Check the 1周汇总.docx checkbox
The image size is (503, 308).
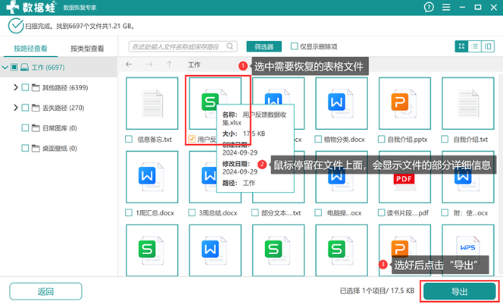coord(129,212)
